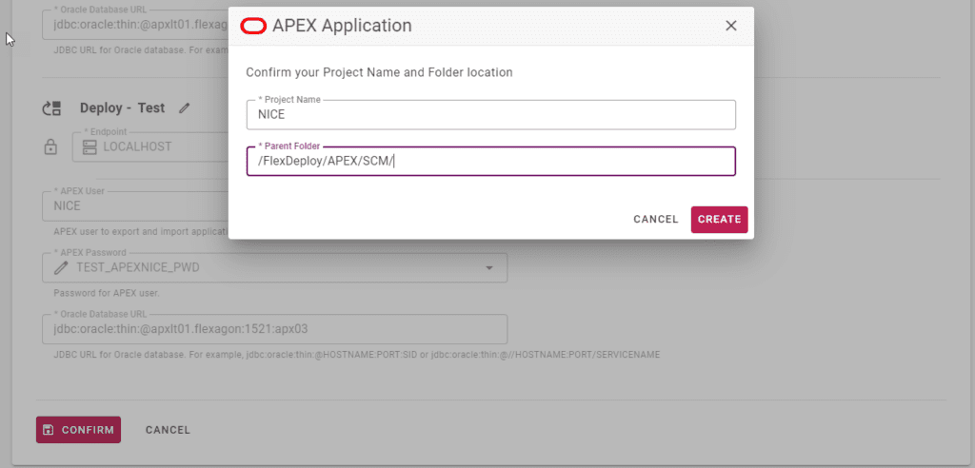Click 'APEX user to export and import' hint
975x468 pixels.
tap(142, 231)
